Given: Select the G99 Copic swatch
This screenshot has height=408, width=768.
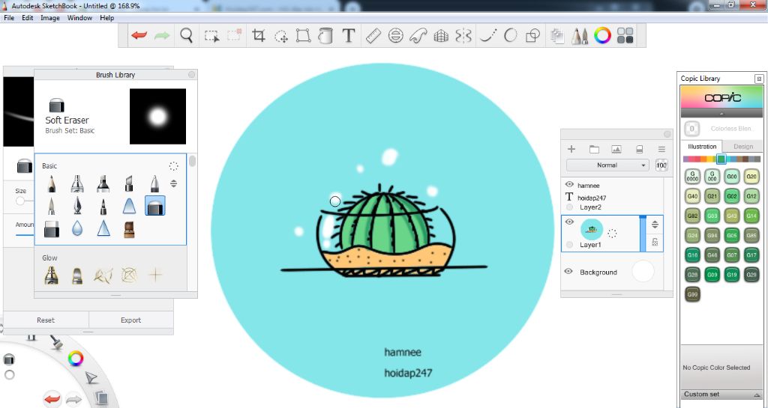Looking at the screenshot, I should click(692, 294).
